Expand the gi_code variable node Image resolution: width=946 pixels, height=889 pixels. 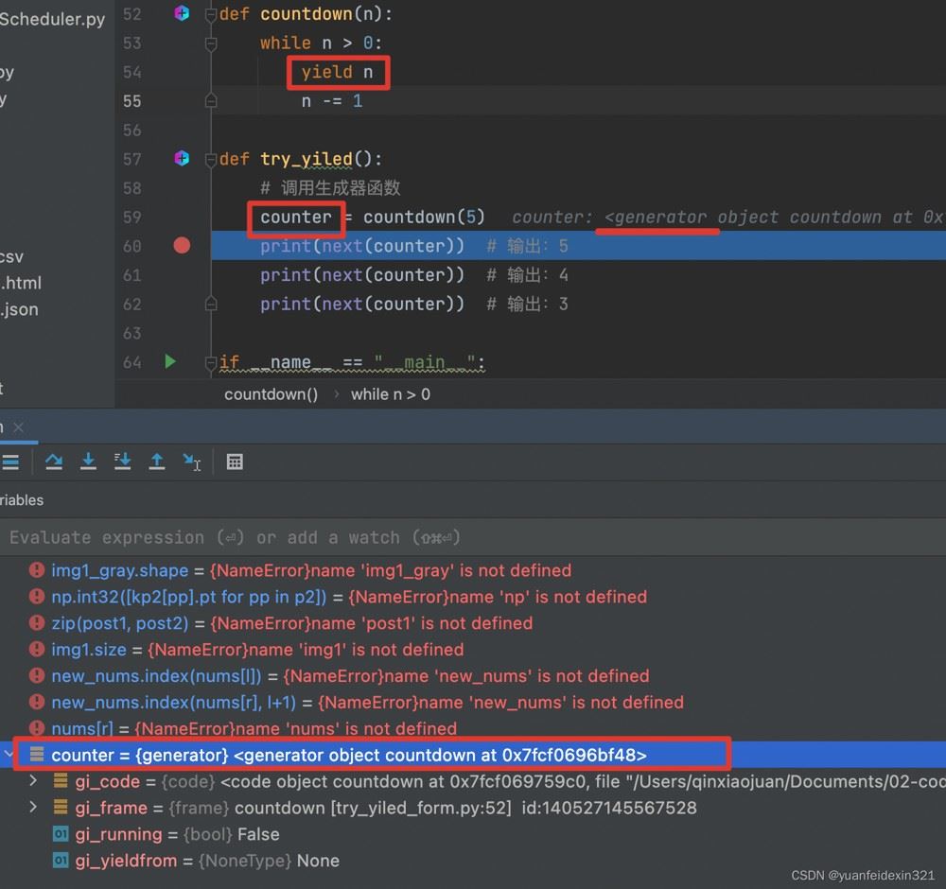pos(33,780)
